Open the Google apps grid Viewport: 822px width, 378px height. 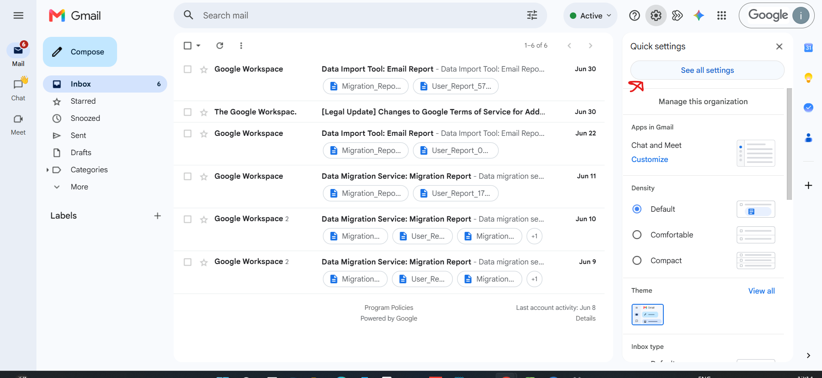(x=721, y=15)
